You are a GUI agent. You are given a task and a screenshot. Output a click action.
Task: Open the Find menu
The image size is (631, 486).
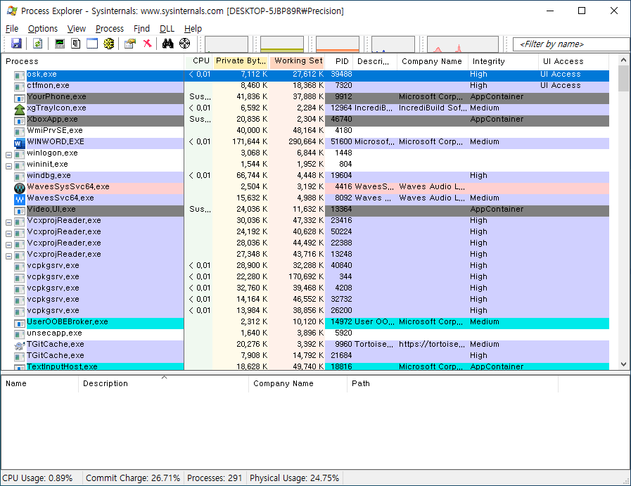click(x=141, y=29)
